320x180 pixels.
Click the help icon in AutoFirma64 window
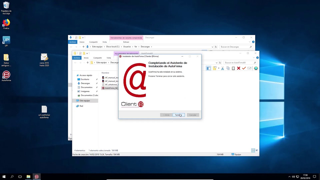pos(257,58)
